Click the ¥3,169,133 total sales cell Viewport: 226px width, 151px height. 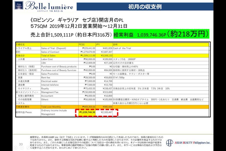coord(104,56)
